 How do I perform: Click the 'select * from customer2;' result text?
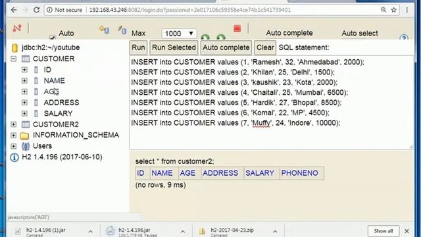click(174, 161)
